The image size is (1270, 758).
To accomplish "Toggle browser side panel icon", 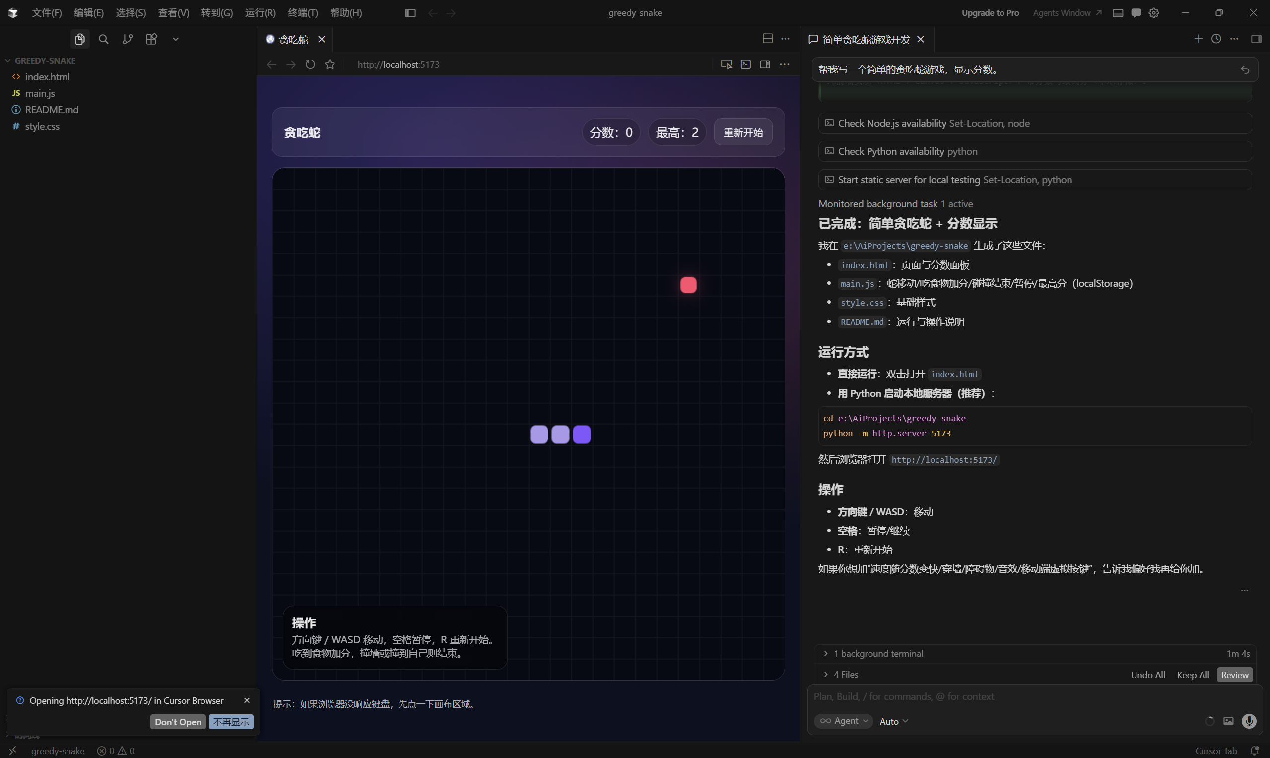I will [765, 65].
